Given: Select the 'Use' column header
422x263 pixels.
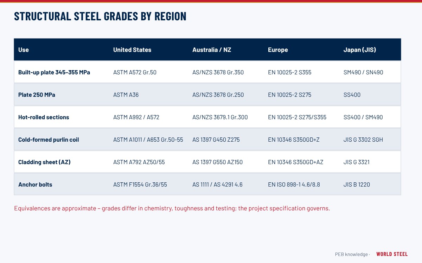Looking at the screenshot, I should pos(24,50).
